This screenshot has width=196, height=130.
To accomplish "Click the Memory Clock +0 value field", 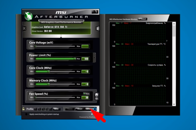I will tap(85, 84).
